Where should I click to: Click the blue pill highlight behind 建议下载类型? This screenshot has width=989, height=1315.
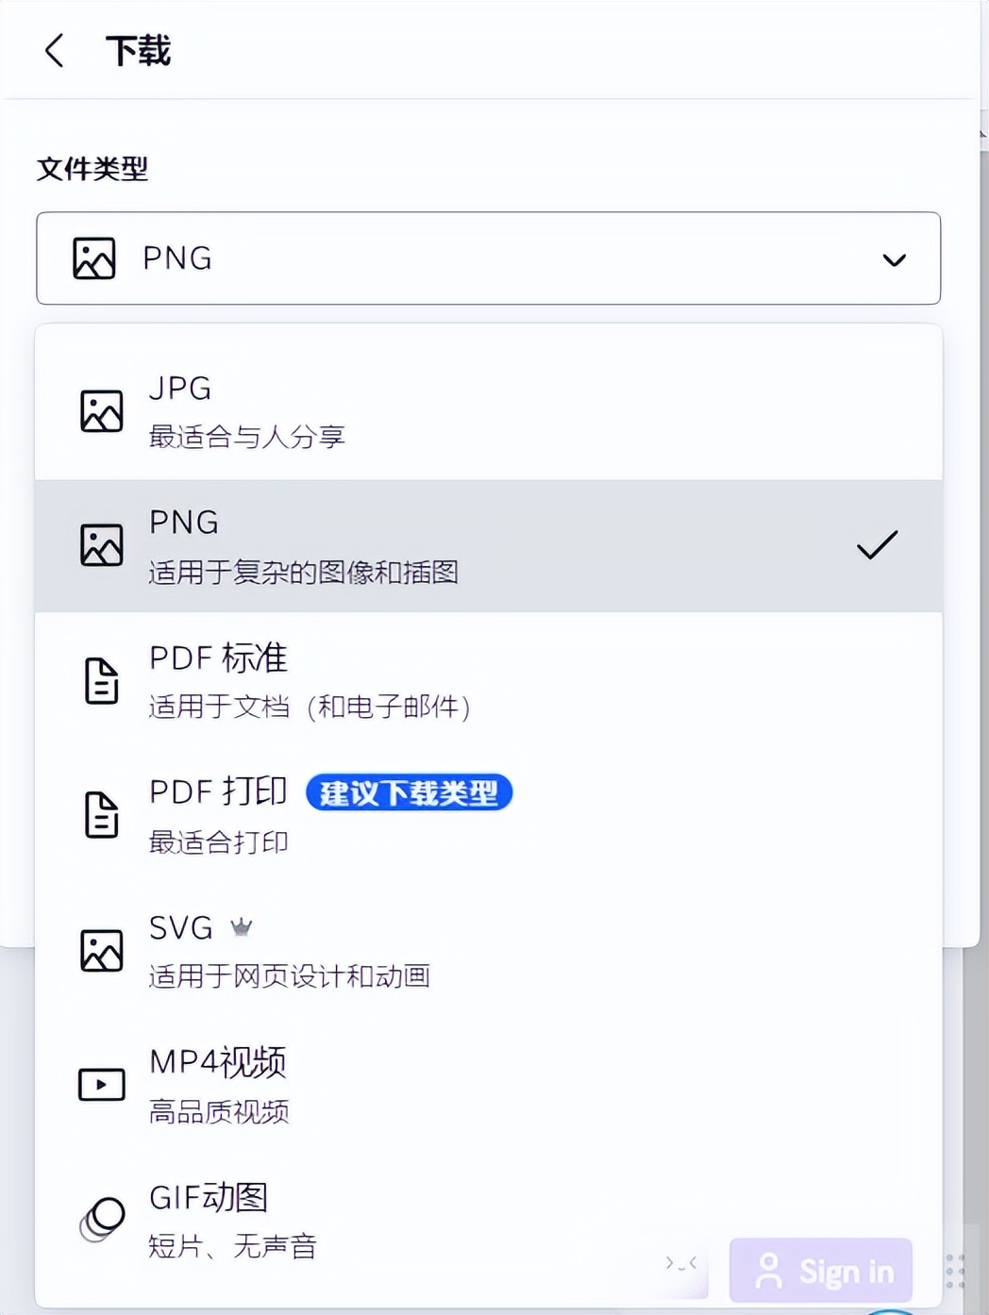coord(410,793)
